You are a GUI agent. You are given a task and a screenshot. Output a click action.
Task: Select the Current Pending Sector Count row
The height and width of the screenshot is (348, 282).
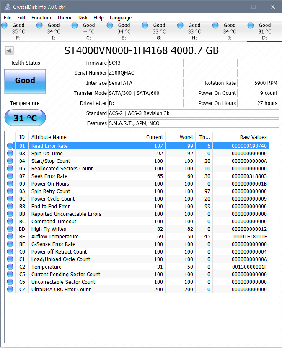(137, 274)
